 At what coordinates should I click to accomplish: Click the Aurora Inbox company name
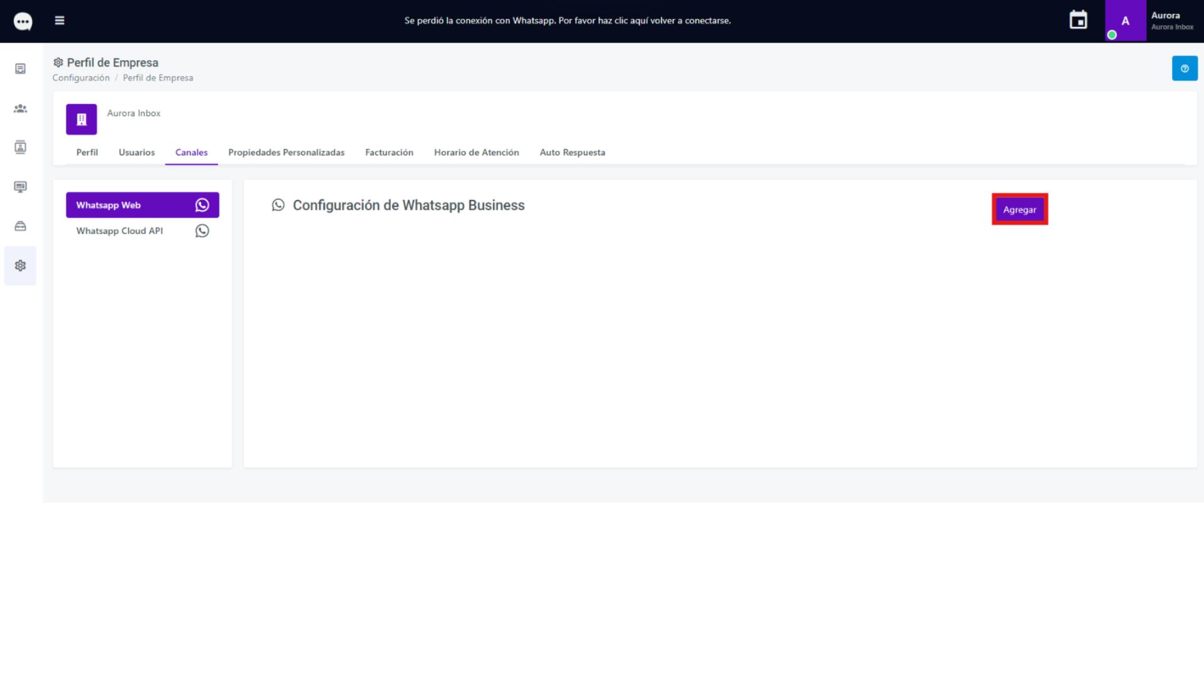pos(134,113)
